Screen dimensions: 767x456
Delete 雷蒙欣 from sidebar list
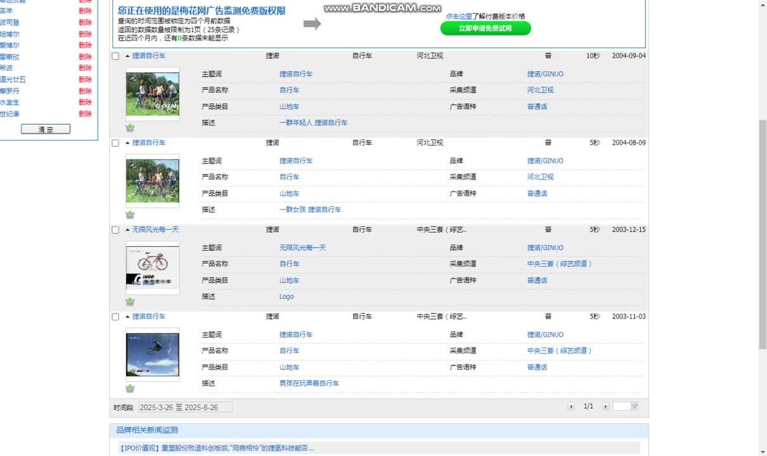[x=85, y=56]
